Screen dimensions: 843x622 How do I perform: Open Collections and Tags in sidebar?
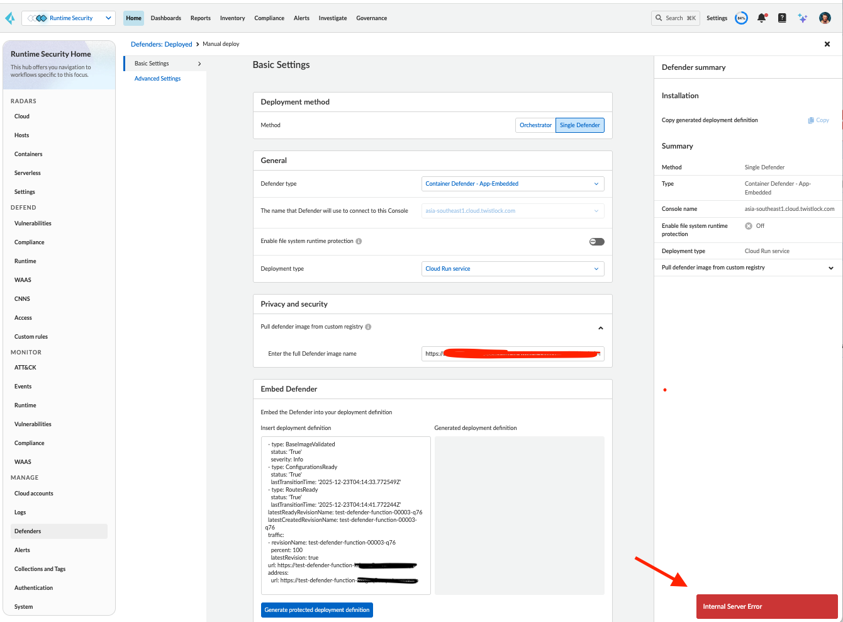pos(40,569)
